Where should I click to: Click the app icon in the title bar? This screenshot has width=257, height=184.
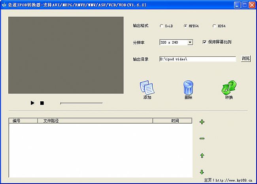4,5
